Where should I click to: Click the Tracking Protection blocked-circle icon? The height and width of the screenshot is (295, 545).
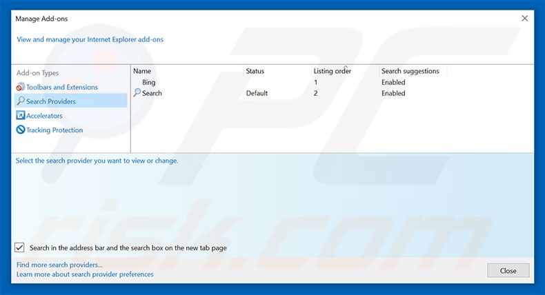21,130
